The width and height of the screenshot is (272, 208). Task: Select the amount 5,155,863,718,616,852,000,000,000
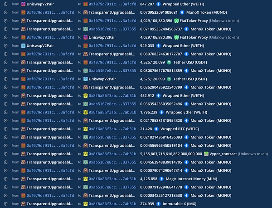pos(171,154)
